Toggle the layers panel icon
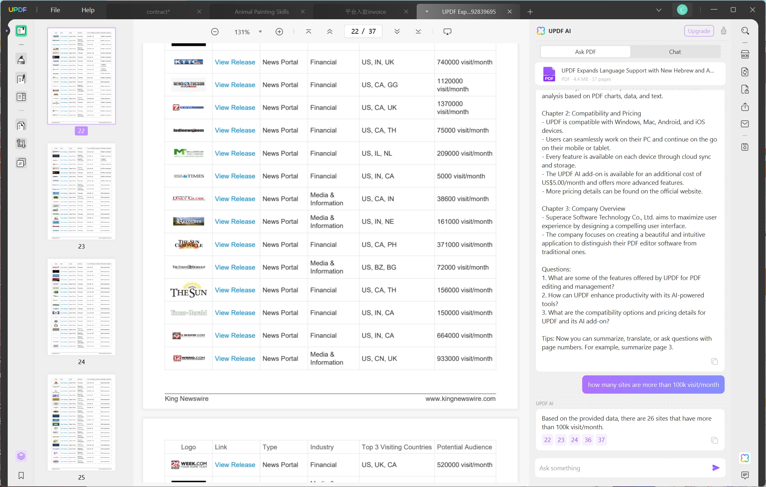Image resolution: width=766 pixels, height=487 pixels. pos(21,456)
